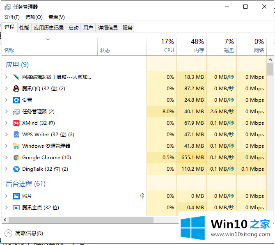This screenshot has width=275, height=245.
Task: Expand the 腾讯企点 (32 位) row
Action: [x=7, y=208]
